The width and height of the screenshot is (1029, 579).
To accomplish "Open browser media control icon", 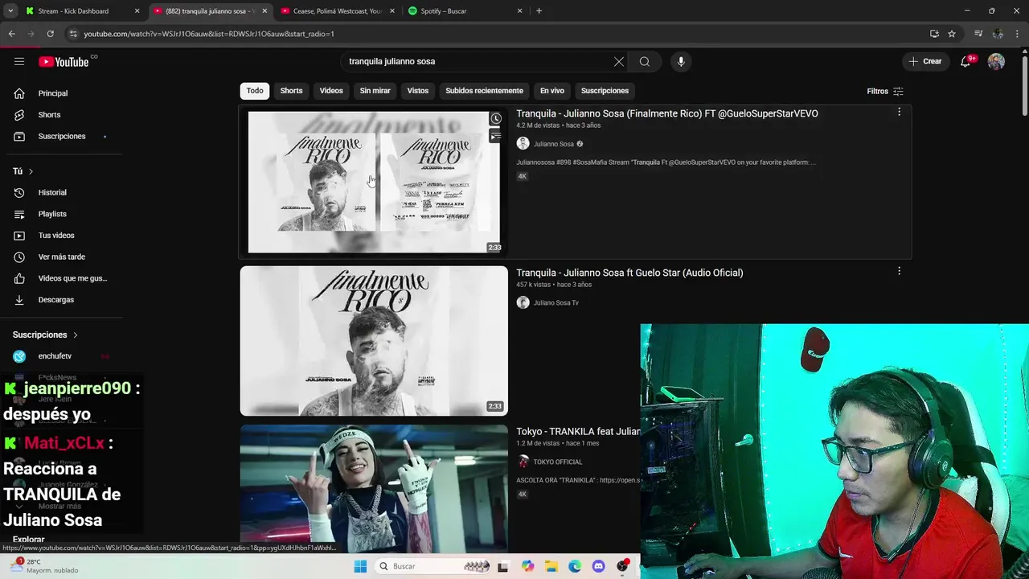I will click(x=978, y=34).
